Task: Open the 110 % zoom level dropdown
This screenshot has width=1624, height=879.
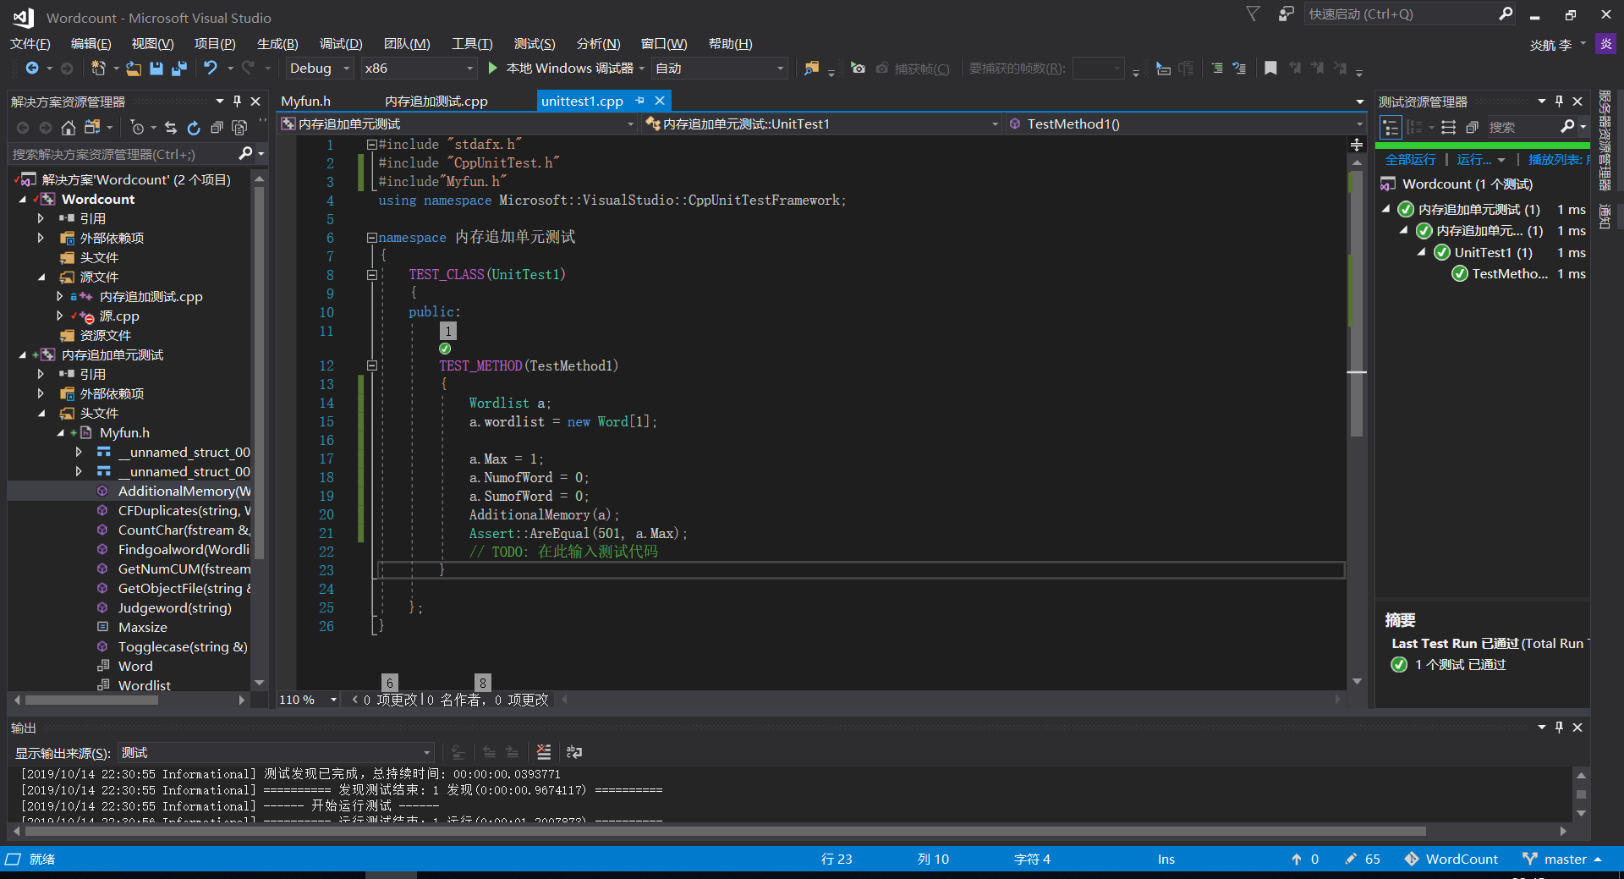Action: 309,700
